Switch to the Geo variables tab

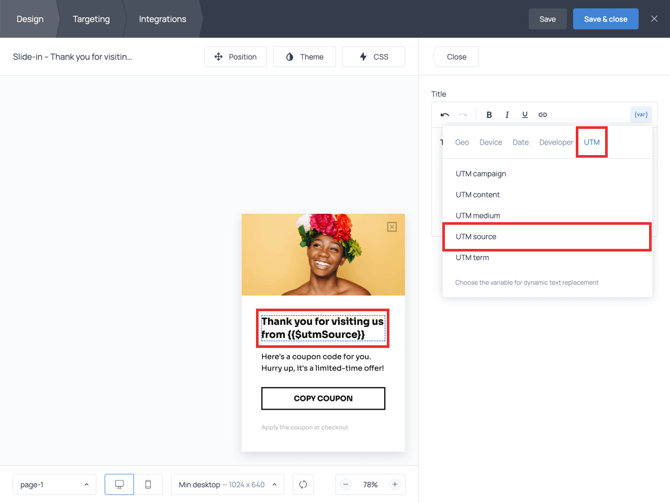[462, 143]
